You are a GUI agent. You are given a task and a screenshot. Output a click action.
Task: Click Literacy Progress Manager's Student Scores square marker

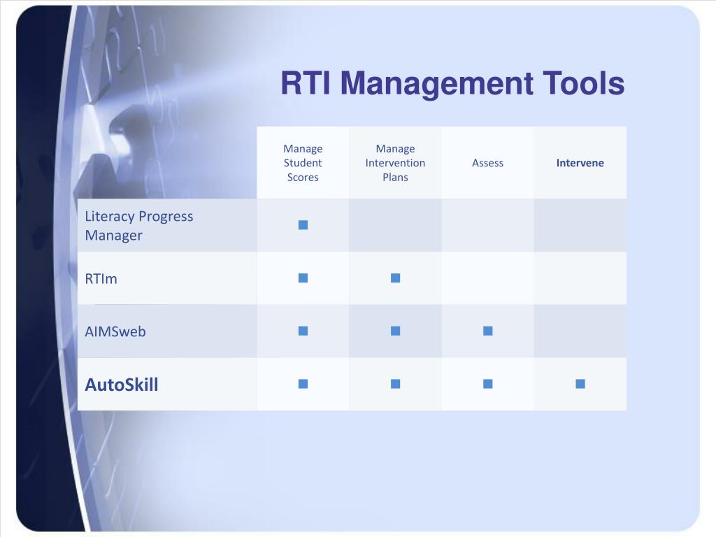coord(303,225)
